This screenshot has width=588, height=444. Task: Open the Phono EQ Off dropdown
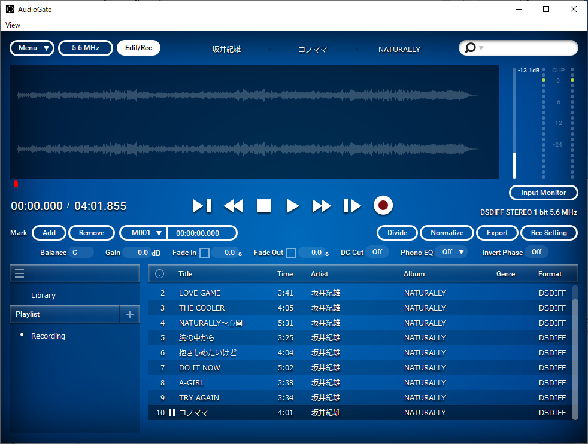click(453, 252)
